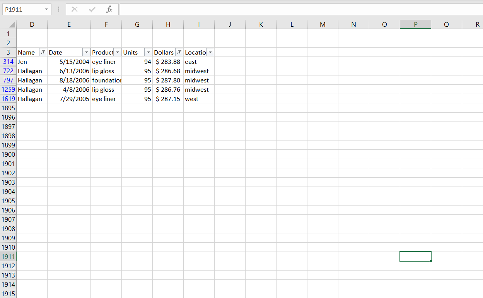Click inside the formula bar

pos(232,9)
